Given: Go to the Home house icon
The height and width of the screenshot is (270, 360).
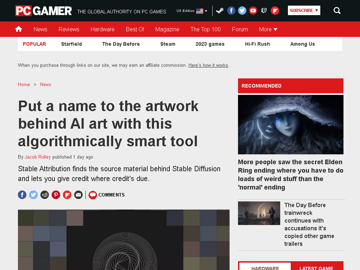Looking at the screenshot, I should (19, 29).
